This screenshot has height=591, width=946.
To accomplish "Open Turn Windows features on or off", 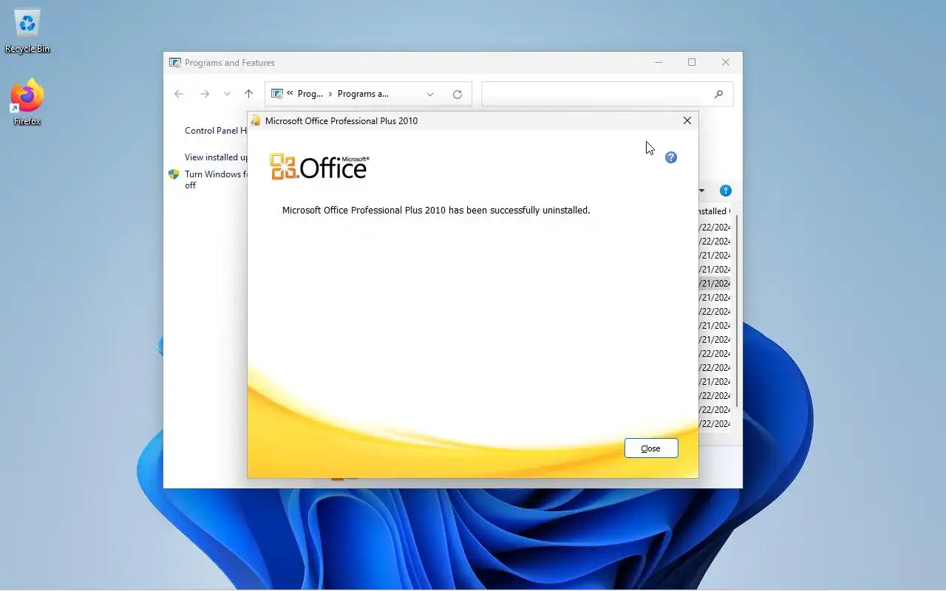I will (215, 180).
